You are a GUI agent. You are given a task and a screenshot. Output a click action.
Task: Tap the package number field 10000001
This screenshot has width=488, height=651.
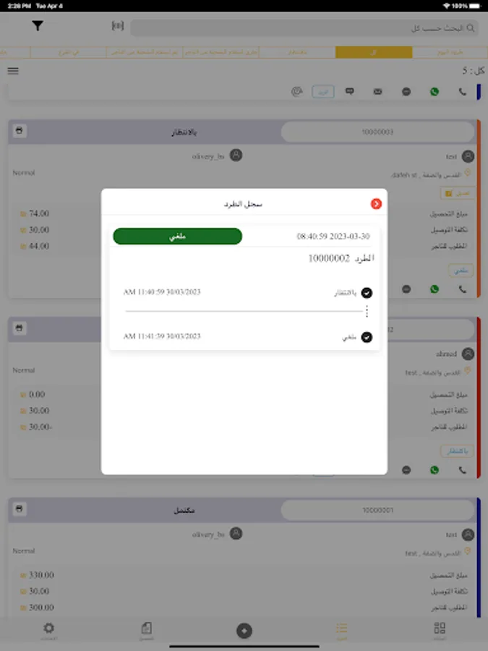click(377, 510)
